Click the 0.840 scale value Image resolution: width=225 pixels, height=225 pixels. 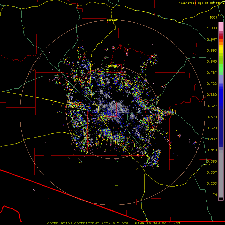tap(212, 61)
